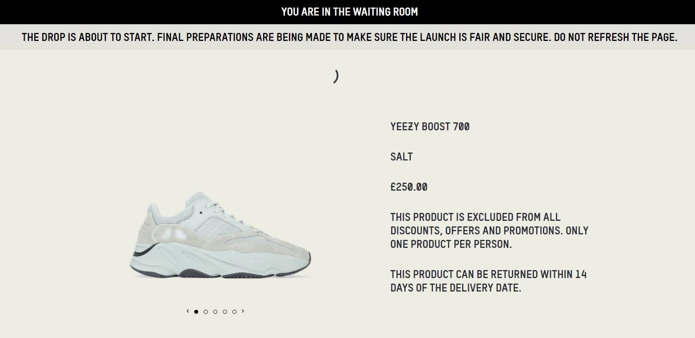Go to the previous product image arrow
The height and width of the screenshot is (338, 695).
tap(188, 311)
